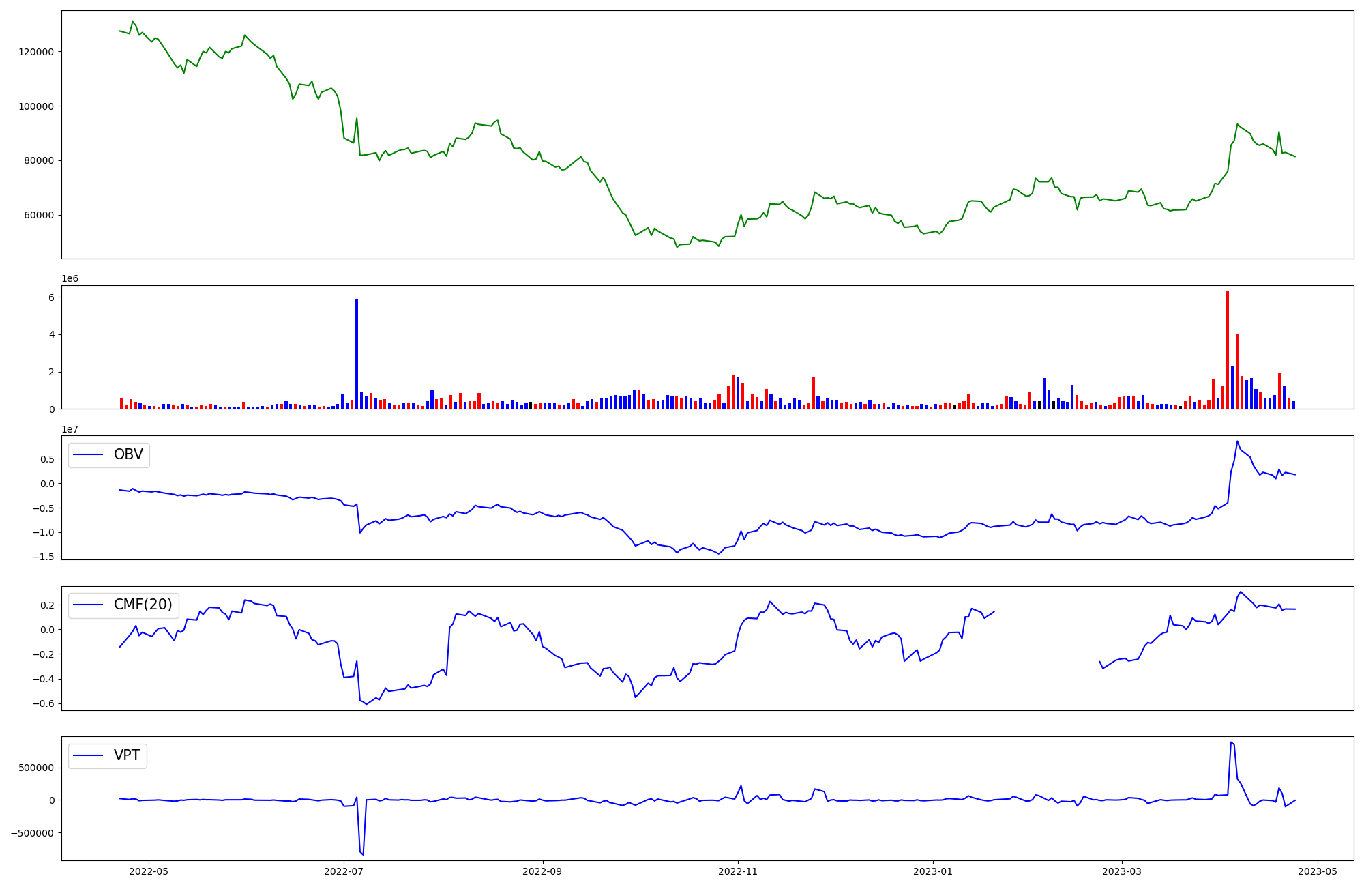Click the 2023-03 x-axis date label
1364x887 pixels.
[x=1122, y=871]
